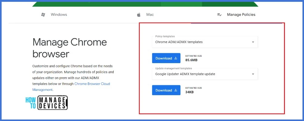The height and width of the screenshot is (121, 304).
Task: Click the Apple logo icon
Action: pyautogui.click(x=139, y=14)
